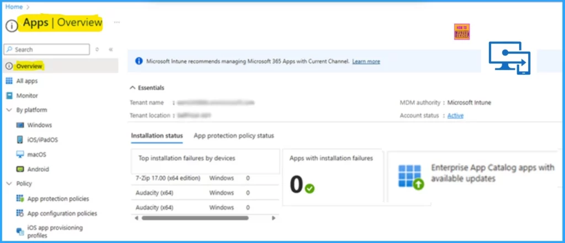The image size is (565, 243).
Task: Collapse the Policy section
Action: [9, 183]
